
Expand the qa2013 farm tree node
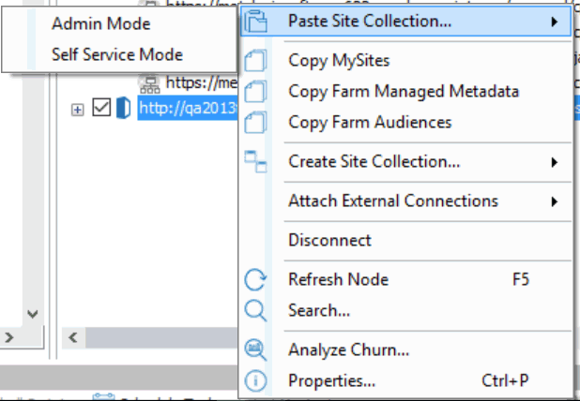(78, 110)
